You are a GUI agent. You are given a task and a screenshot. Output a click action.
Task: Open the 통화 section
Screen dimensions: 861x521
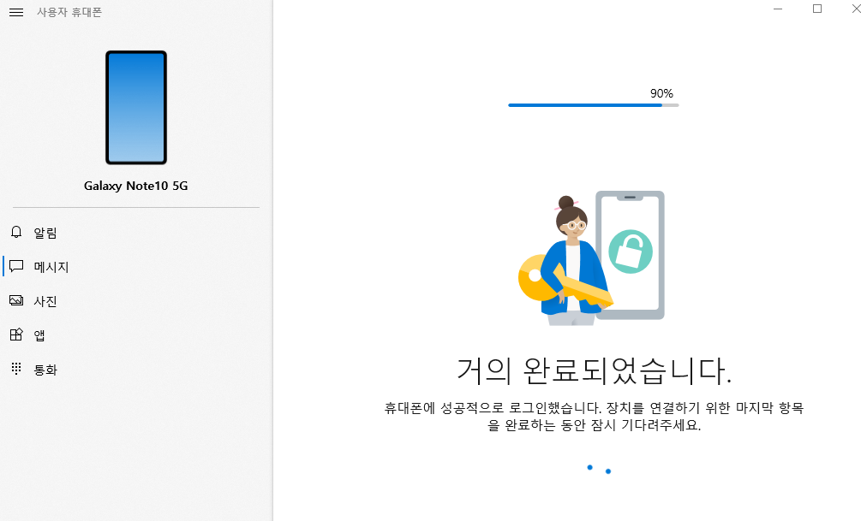point(136,370)
